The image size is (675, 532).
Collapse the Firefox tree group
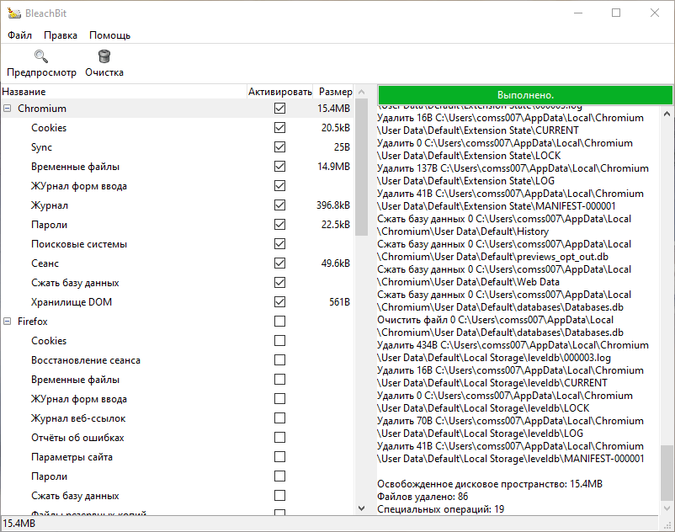click(x=8, y=322)
